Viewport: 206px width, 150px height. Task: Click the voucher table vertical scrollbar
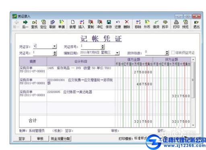193,92
